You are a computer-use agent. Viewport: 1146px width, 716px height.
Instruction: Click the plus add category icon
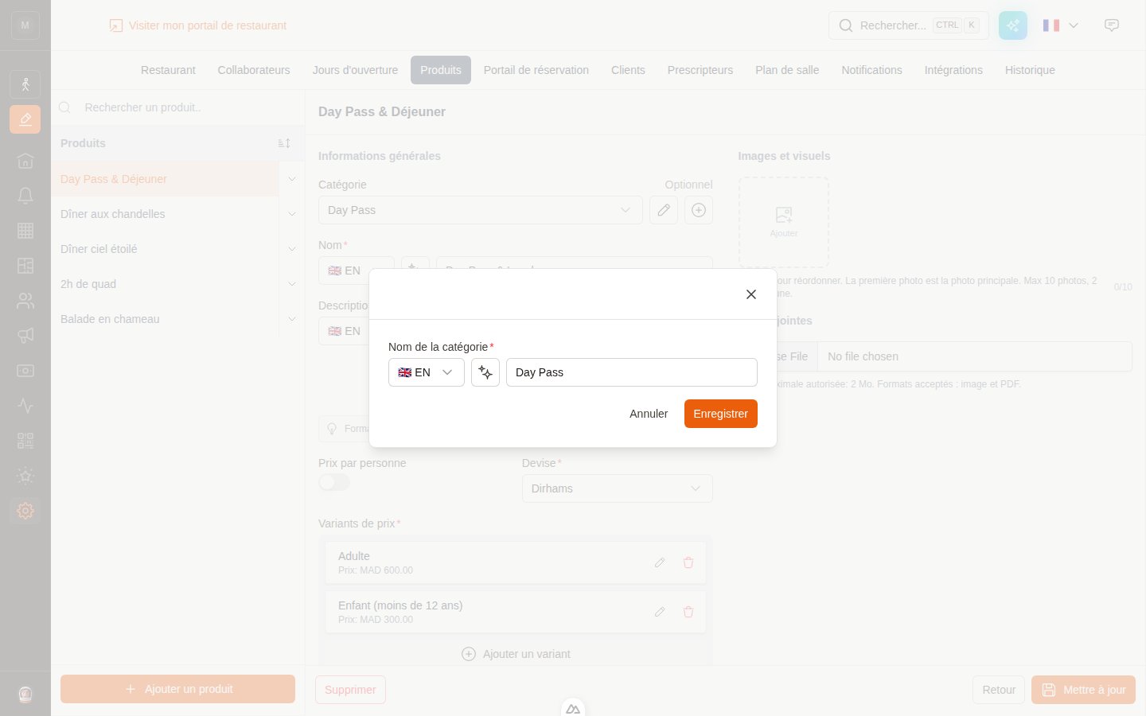699,210
